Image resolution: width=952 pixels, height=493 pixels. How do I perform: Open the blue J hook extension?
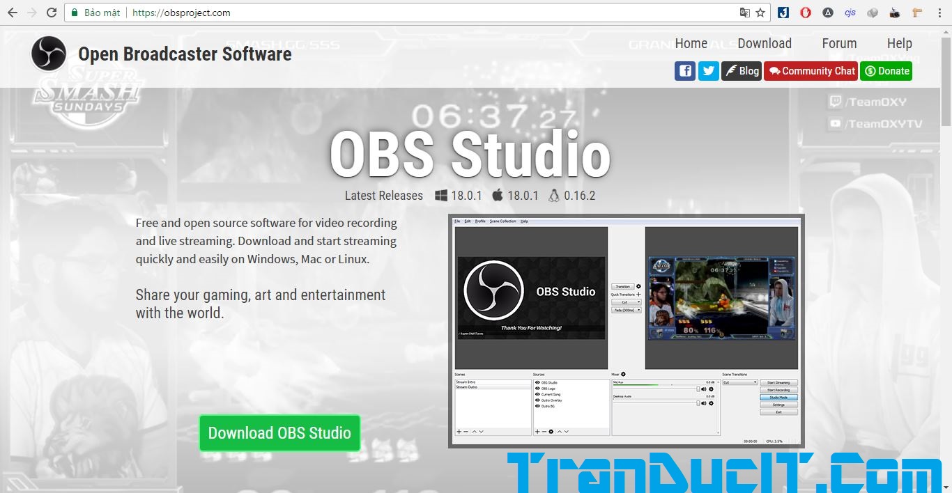(x=783, y=13)
